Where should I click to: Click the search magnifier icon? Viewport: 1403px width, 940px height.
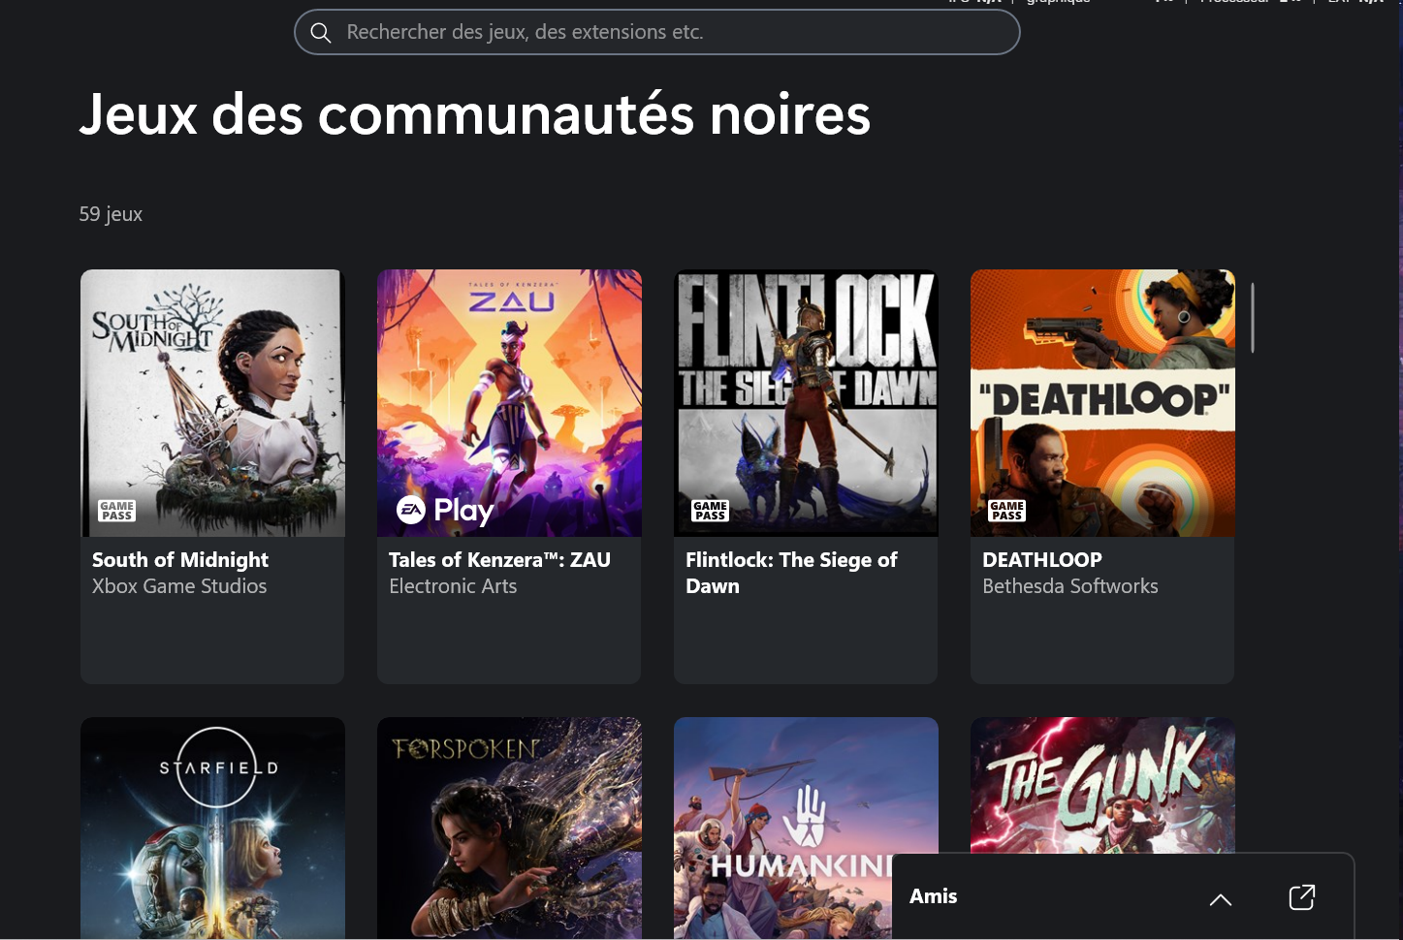(321, 33)
